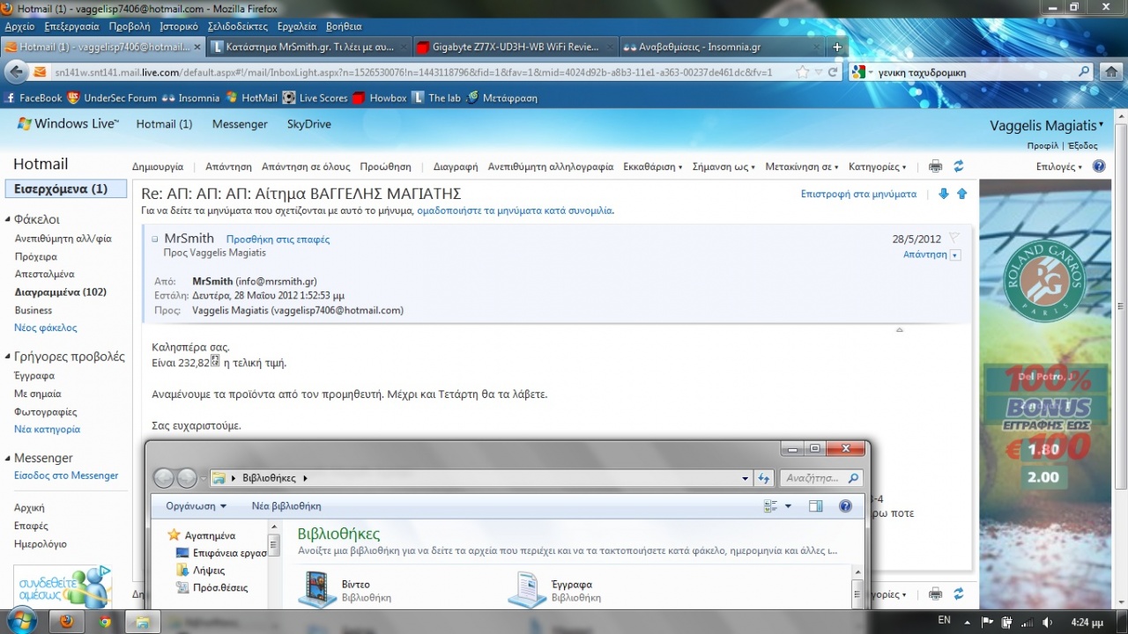Viewport: 1128px width, 634px height.
Task: Open the Σήμανση ως dropdown
Action: (x=724, y=166)
